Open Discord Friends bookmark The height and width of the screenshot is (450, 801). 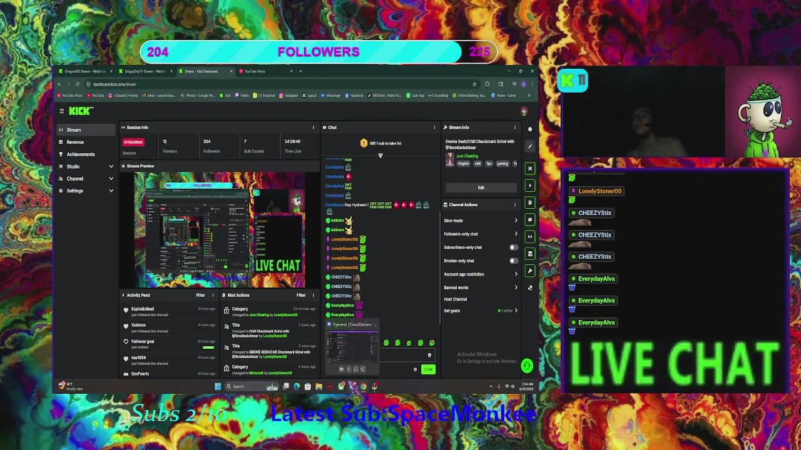click(x=123, y=96)
